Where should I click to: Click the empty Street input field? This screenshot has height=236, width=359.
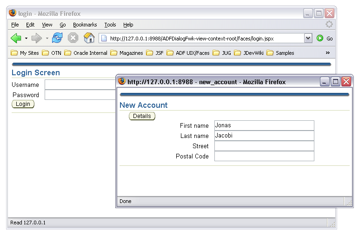tap(264, 146)
